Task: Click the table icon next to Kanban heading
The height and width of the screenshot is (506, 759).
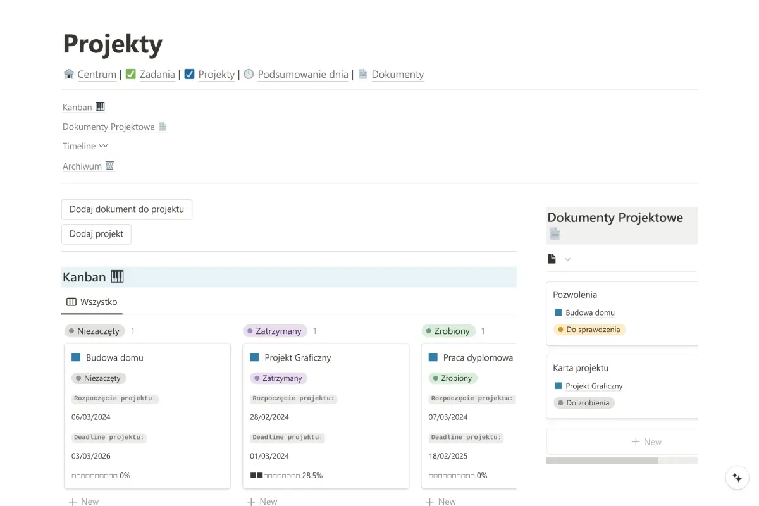Action: coord(117,276)
